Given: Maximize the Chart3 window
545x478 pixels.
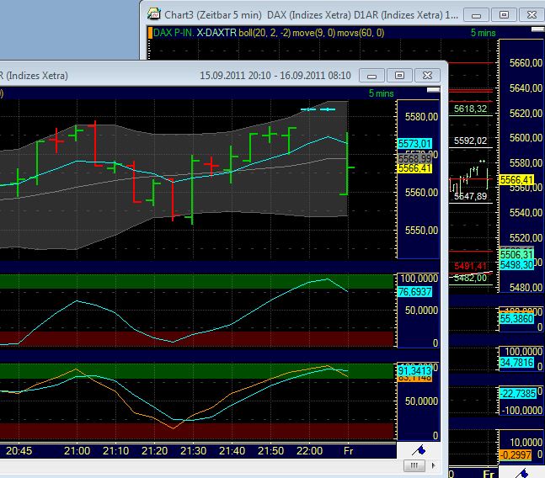Looking at the screenshot, I should (504, 15).
